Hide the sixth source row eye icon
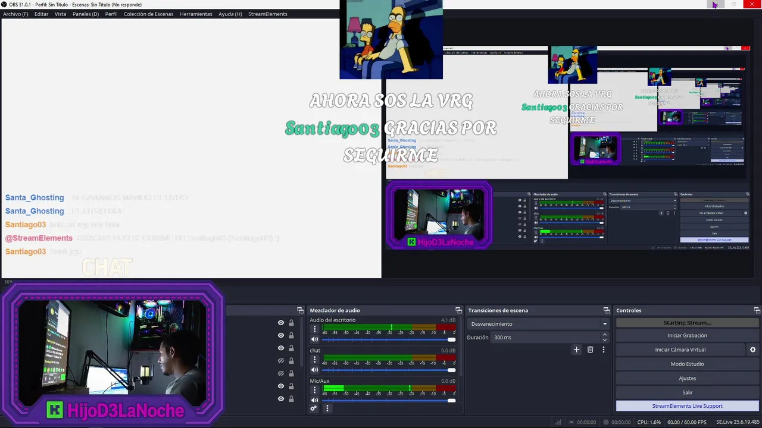 click(281, 386)
